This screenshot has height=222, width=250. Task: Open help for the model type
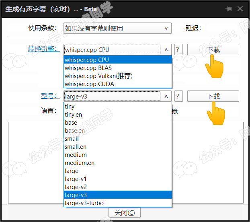(x=178, y=96)
